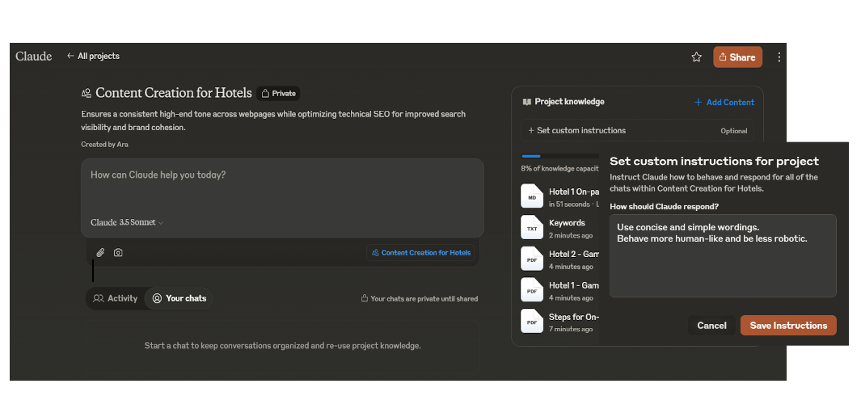Image resolution: width=861 pixels, height=413 pixels.
Task: Click the 'Start a chat' empty-state message
Action: click(282, 346)
